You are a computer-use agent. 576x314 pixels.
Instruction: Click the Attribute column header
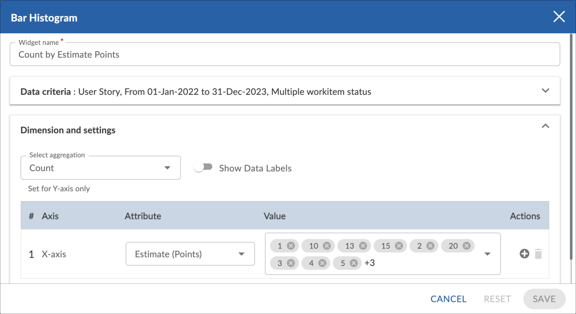pyautogui.click(x=143, y=216)
